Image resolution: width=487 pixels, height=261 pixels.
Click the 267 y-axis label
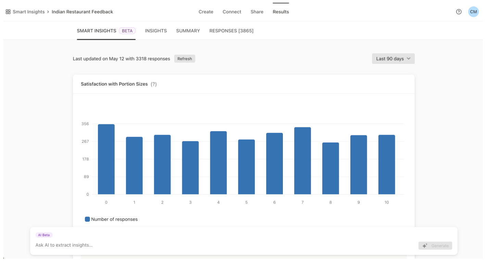coord(85,141)
